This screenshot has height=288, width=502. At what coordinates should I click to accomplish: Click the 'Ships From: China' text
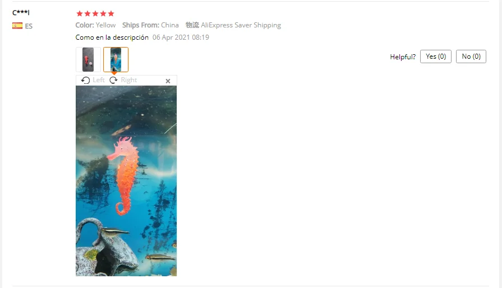tap(150, 25)
